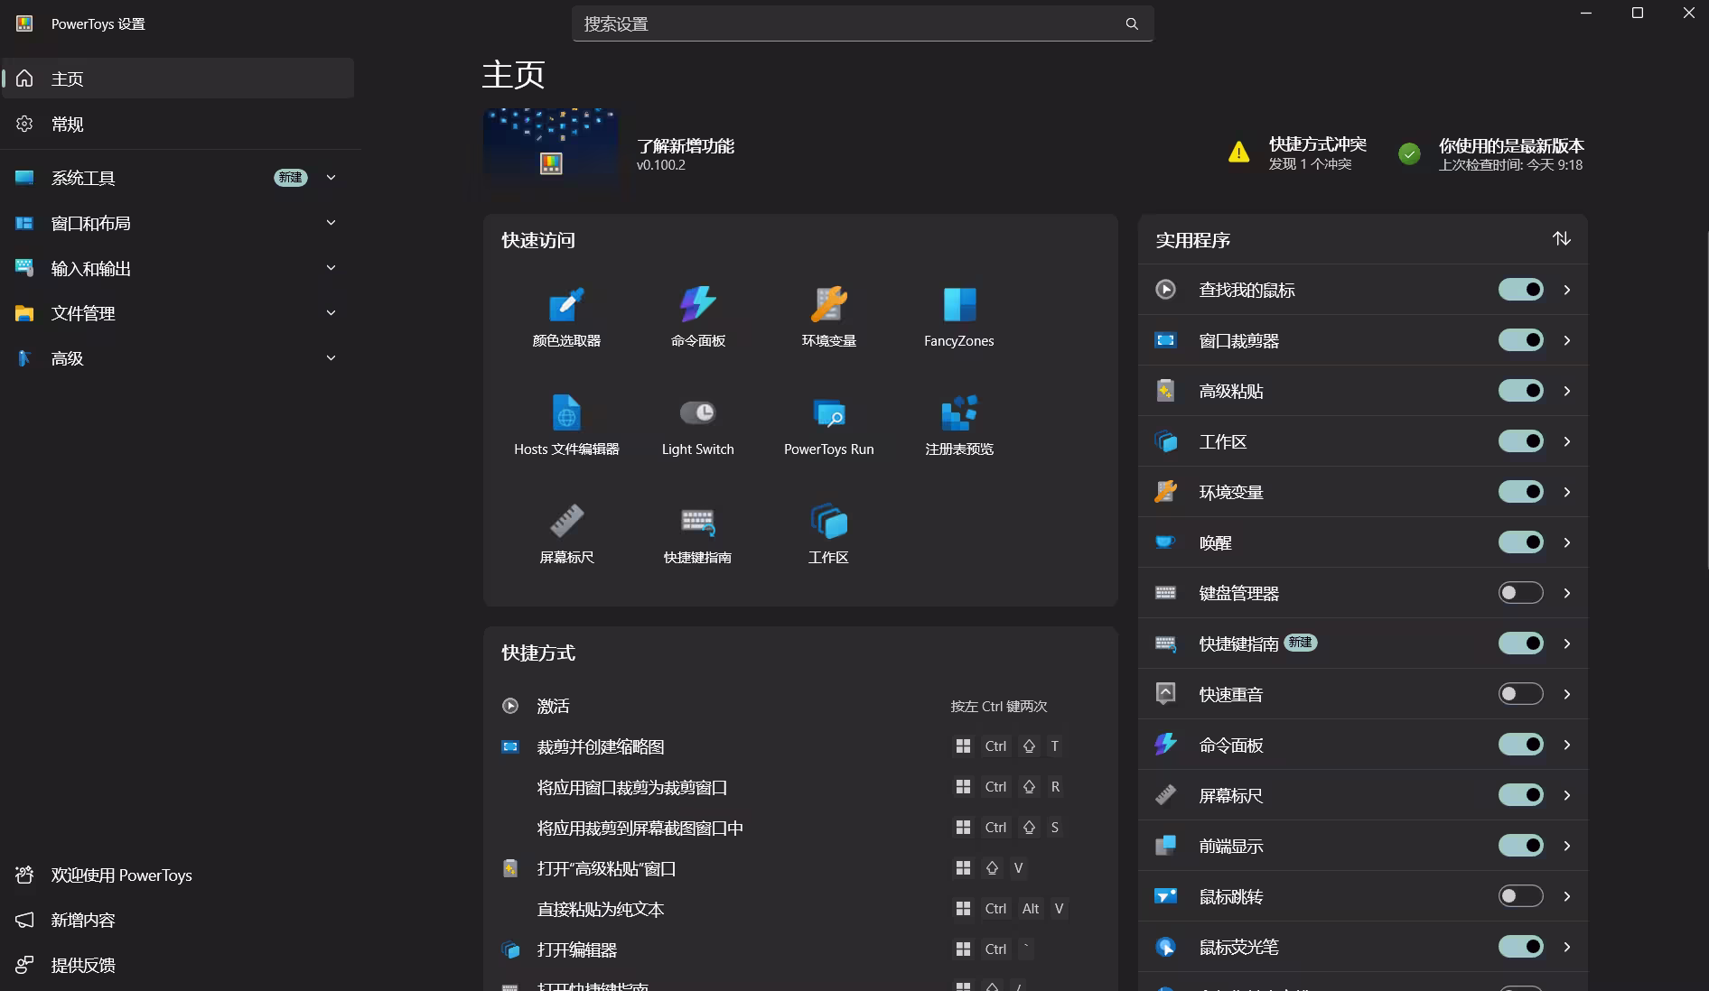Click 窗口裁剪器 icon in utilities list
Viewport: 1709px width, 991px height.
(1165, 340)
